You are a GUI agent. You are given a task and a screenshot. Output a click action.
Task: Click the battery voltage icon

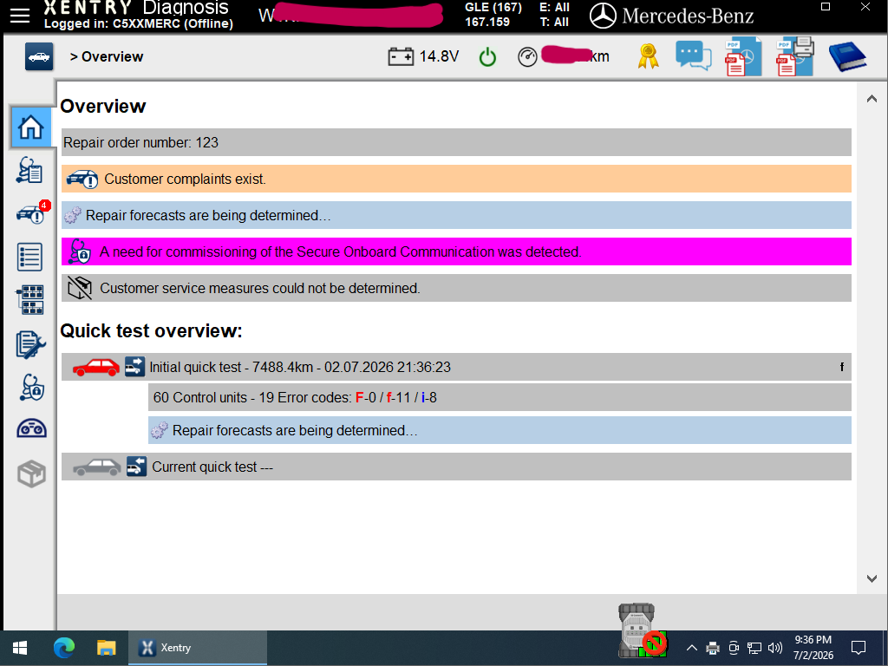401,56
